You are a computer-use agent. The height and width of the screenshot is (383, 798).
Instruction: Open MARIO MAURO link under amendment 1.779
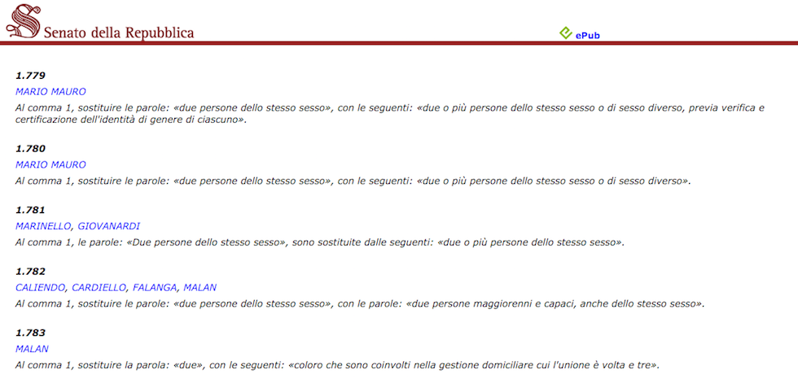[50, 92]
